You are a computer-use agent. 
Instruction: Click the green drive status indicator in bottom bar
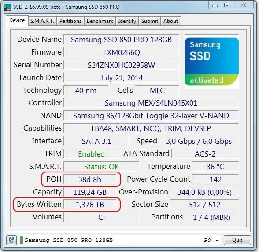pyautogui.click(x=22, y=240)
